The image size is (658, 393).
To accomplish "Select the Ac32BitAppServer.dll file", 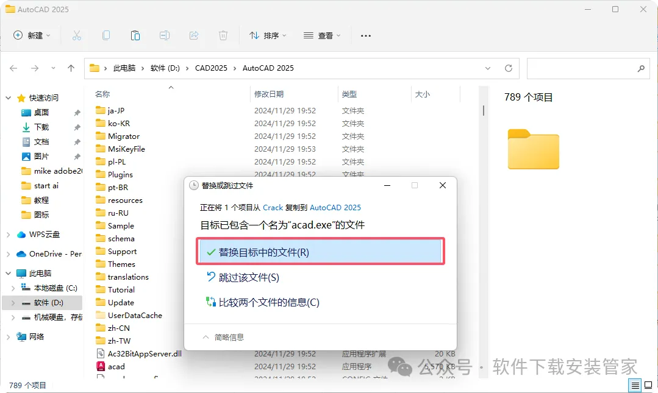I will [145, 353].
